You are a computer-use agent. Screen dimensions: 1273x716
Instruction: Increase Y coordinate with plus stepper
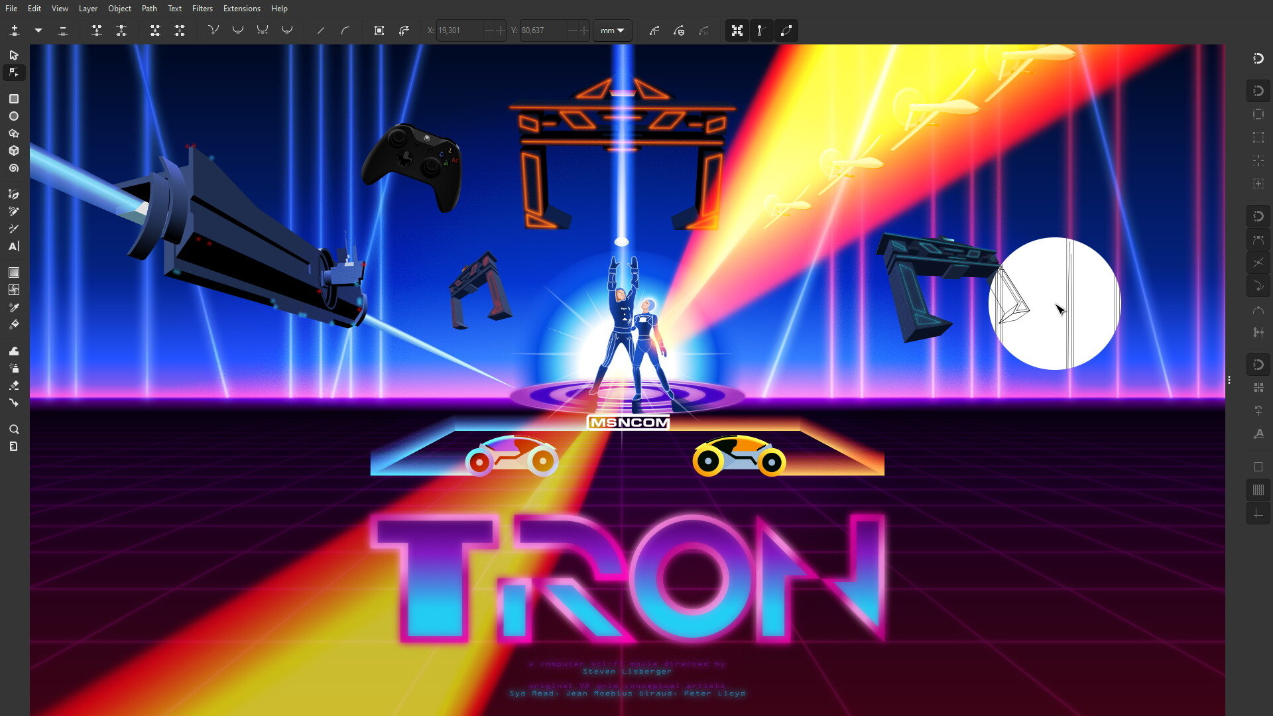(x=584, y=30)
